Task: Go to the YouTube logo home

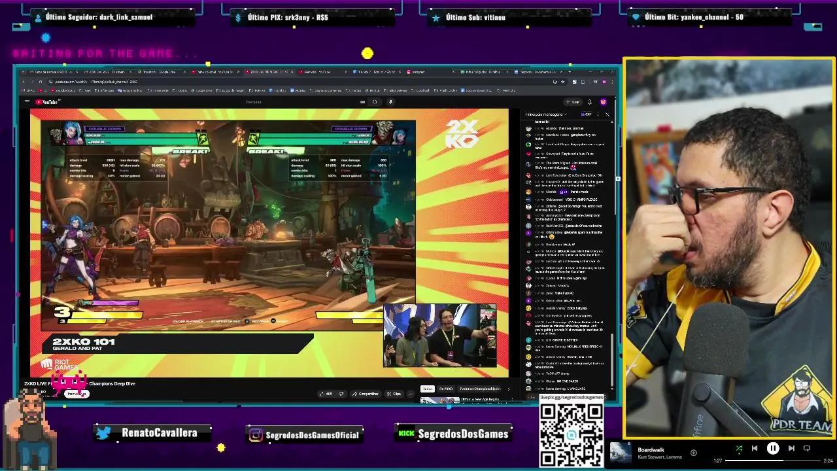Action: [x=47, y=101]
